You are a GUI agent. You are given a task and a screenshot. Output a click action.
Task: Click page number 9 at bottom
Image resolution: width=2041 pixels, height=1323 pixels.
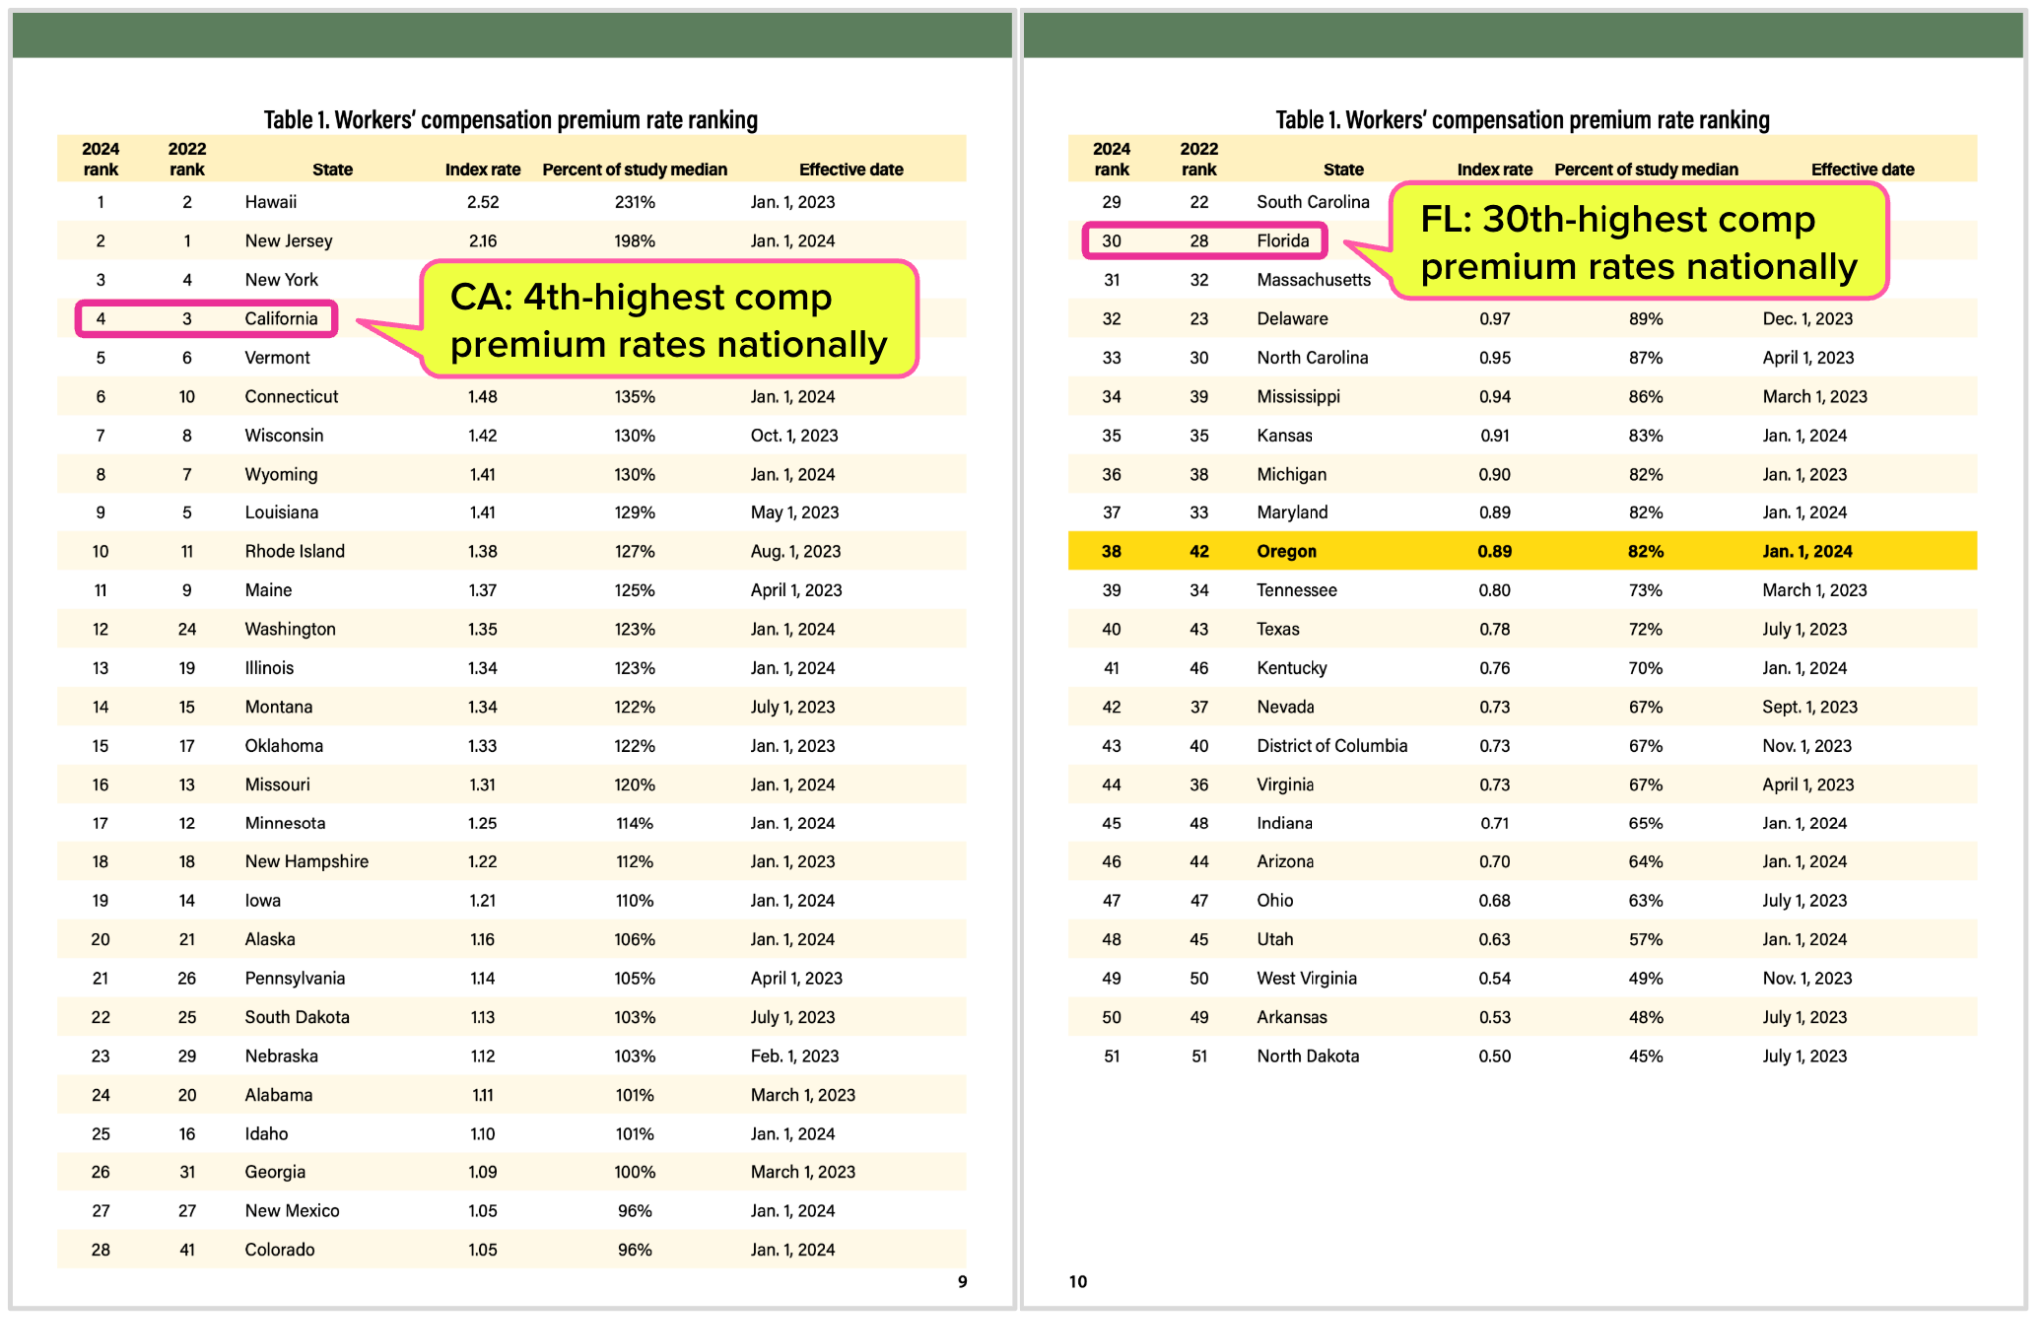tap(962, 1282)
